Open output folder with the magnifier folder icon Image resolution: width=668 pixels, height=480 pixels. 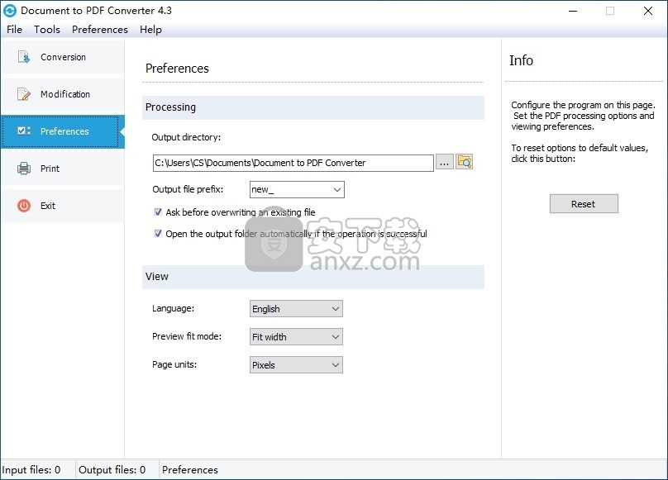click(464, 162)
